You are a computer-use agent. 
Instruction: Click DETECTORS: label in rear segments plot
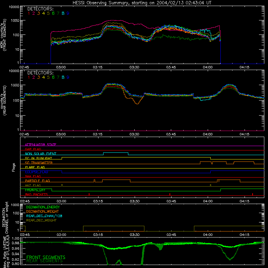pos(41,73)
